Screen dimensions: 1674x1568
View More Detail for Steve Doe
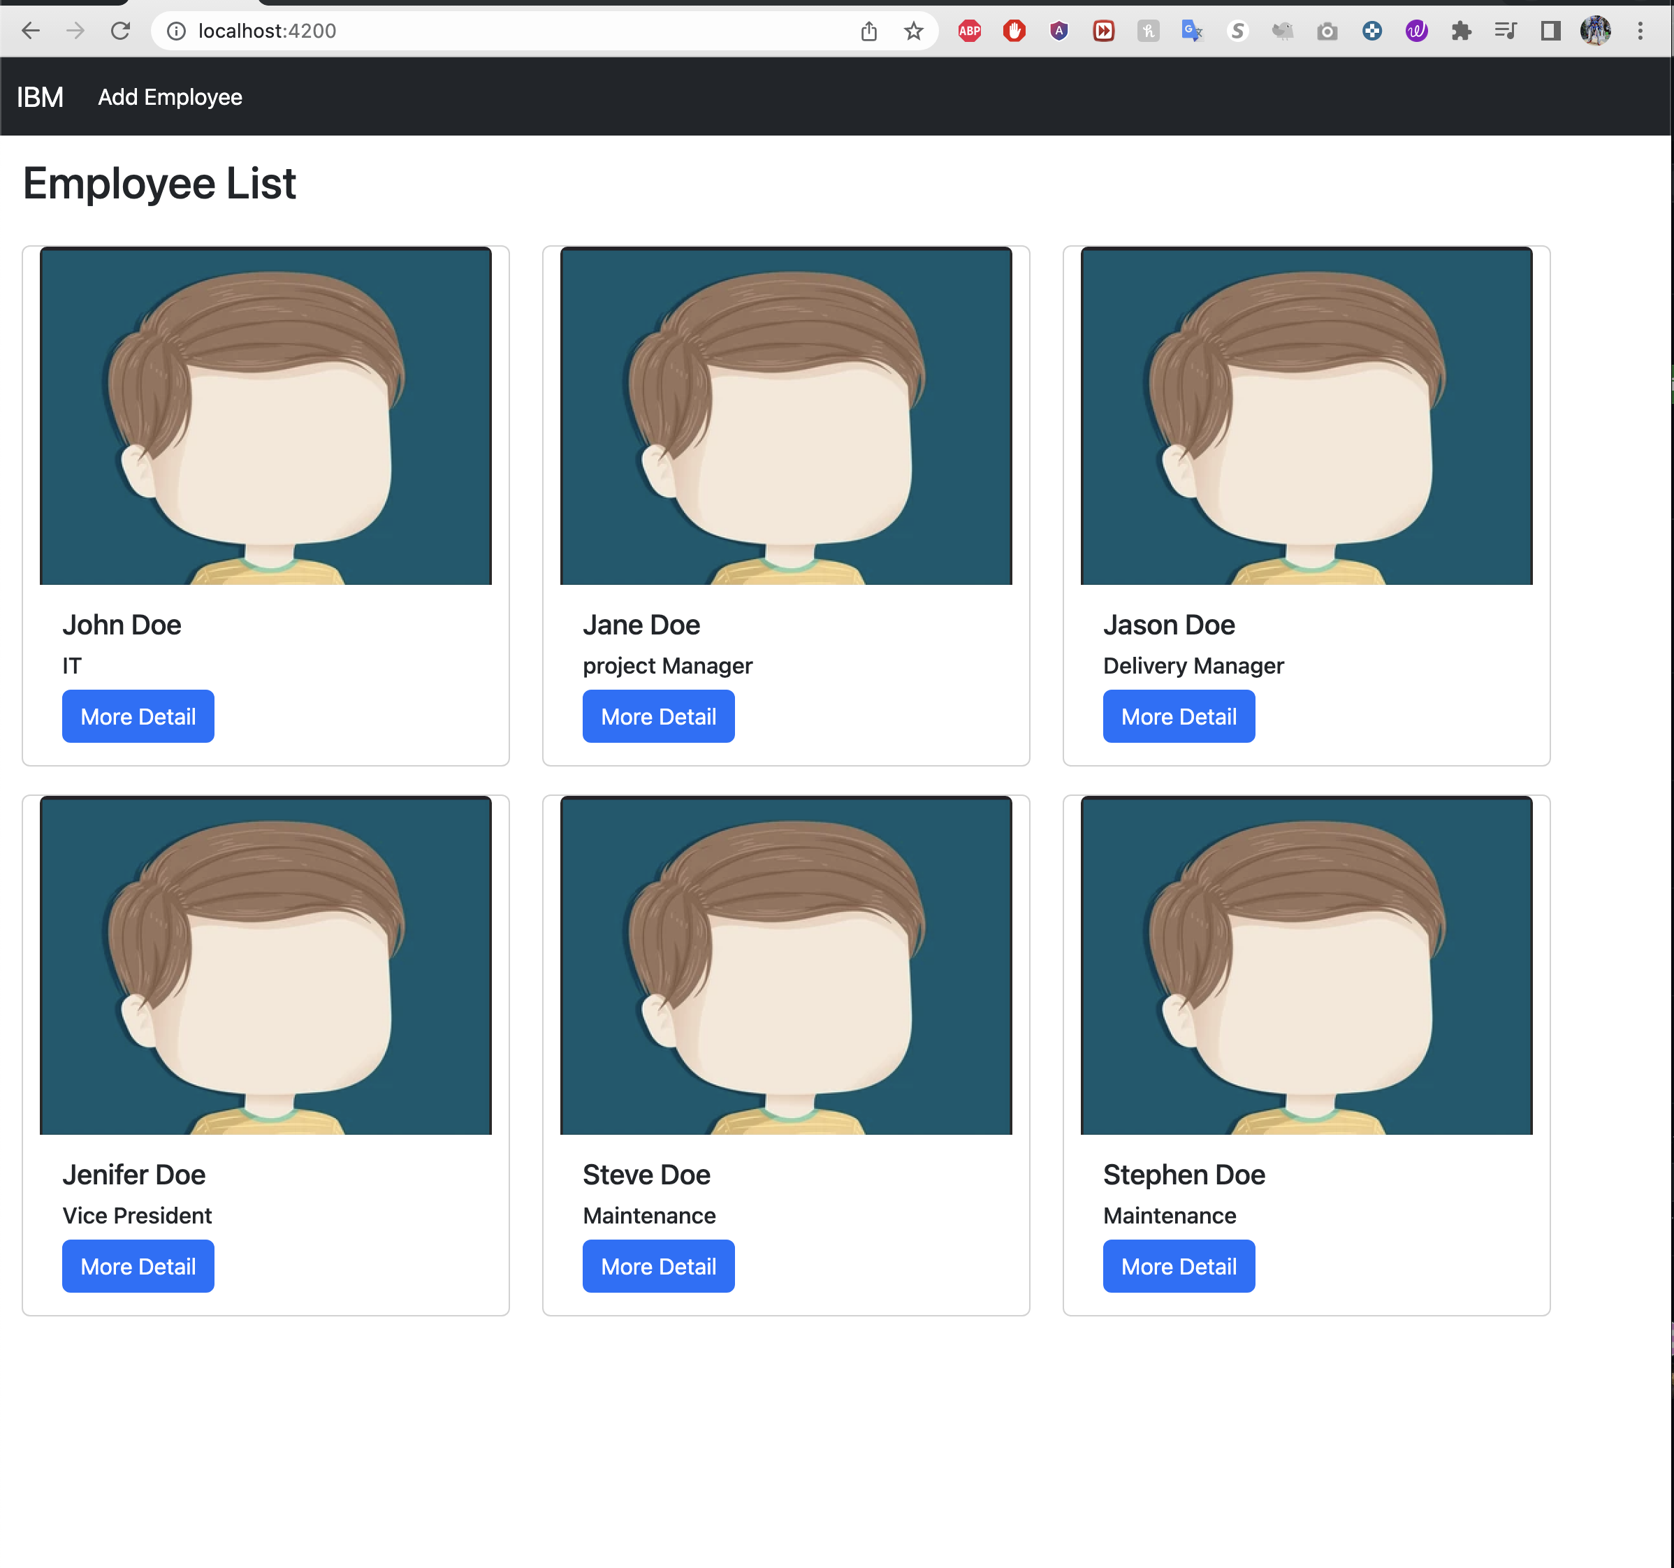coord(658,1267)
